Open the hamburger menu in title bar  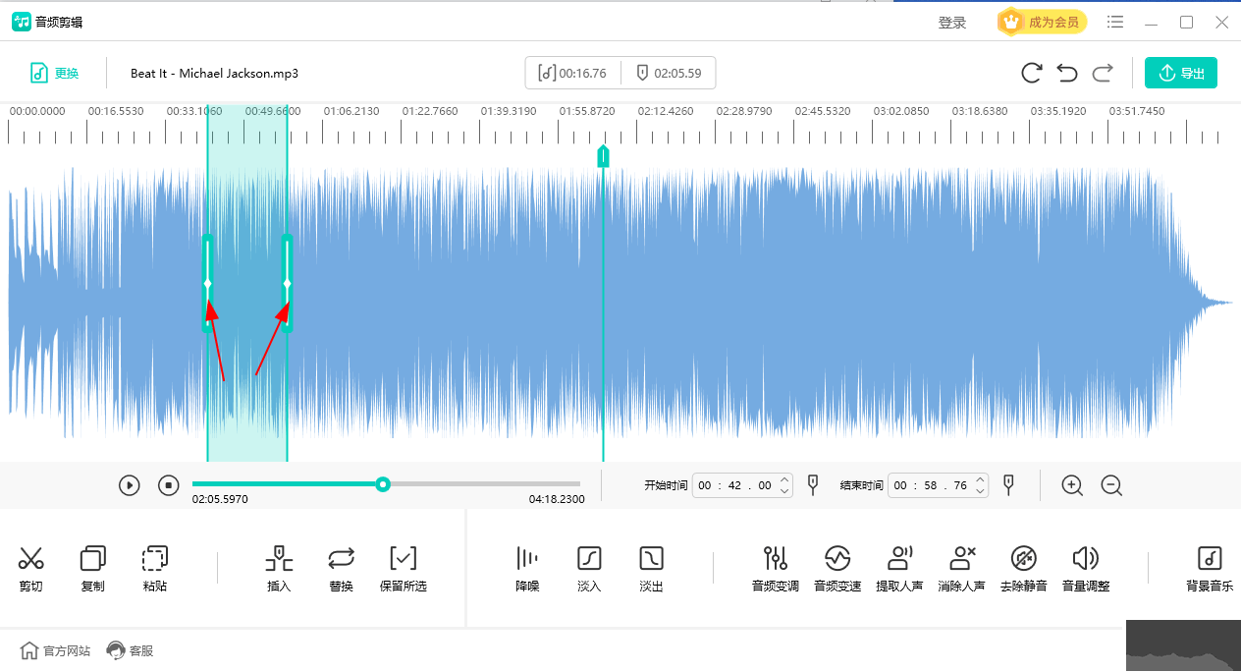[1115, 22]
